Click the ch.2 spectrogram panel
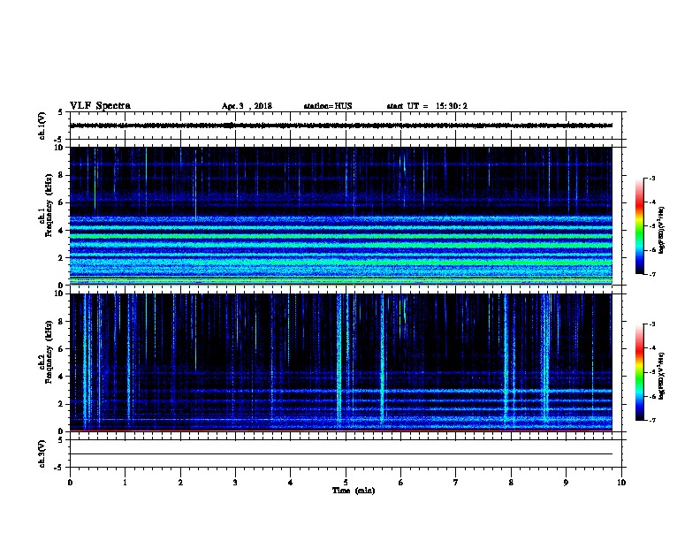Image resolution: width=700 pixels, height=541 pixels. (x=341, y=362)
